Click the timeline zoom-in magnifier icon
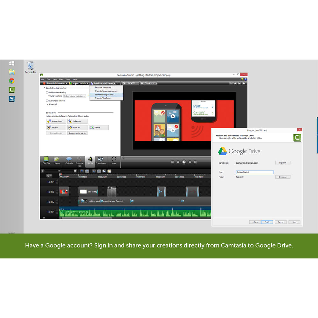This screenshot has width=318, height=318. pyautogui.click(x=75, y=171)
